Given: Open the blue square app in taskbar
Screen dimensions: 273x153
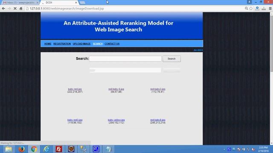Looking at the screenshot, I should click(x=96, y=149).
